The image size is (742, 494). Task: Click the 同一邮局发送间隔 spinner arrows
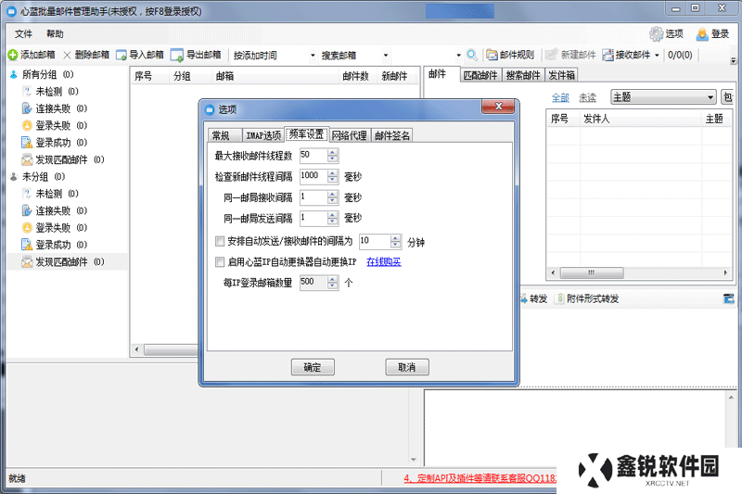(333, 218)
